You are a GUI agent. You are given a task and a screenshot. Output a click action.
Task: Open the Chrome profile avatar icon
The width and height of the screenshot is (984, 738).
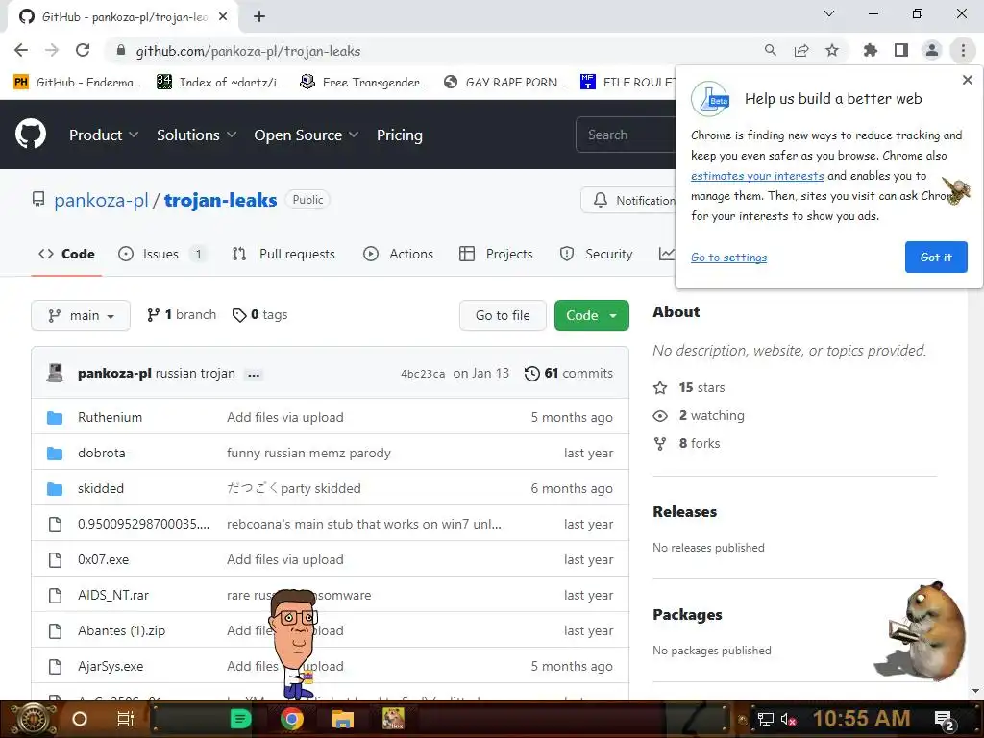[x=932, y=50]
